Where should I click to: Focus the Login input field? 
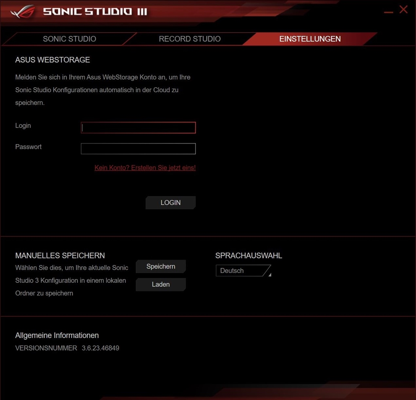[x=138, y=128]
